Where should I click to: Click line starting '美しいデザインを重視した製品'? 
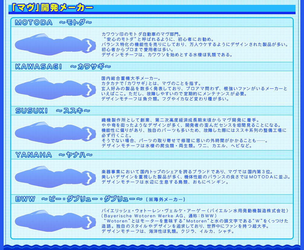point(196,177)
